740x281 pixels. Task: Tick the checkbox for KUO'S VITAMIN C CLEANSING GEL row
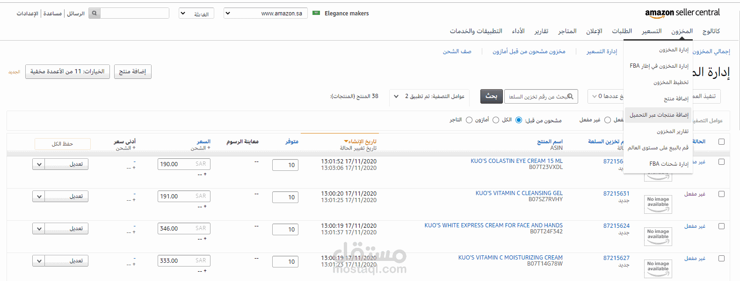(721, 194)
